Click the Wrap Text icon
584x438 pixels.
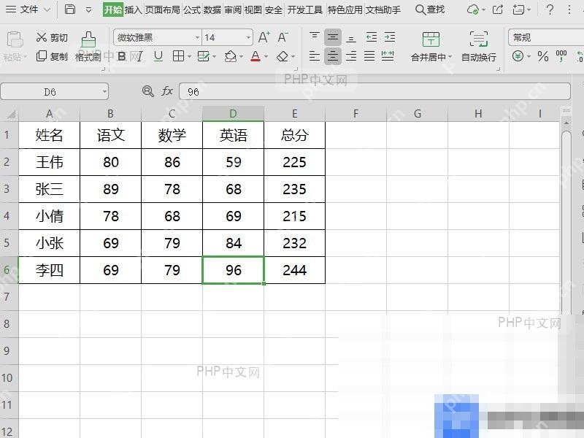(479, 39)
